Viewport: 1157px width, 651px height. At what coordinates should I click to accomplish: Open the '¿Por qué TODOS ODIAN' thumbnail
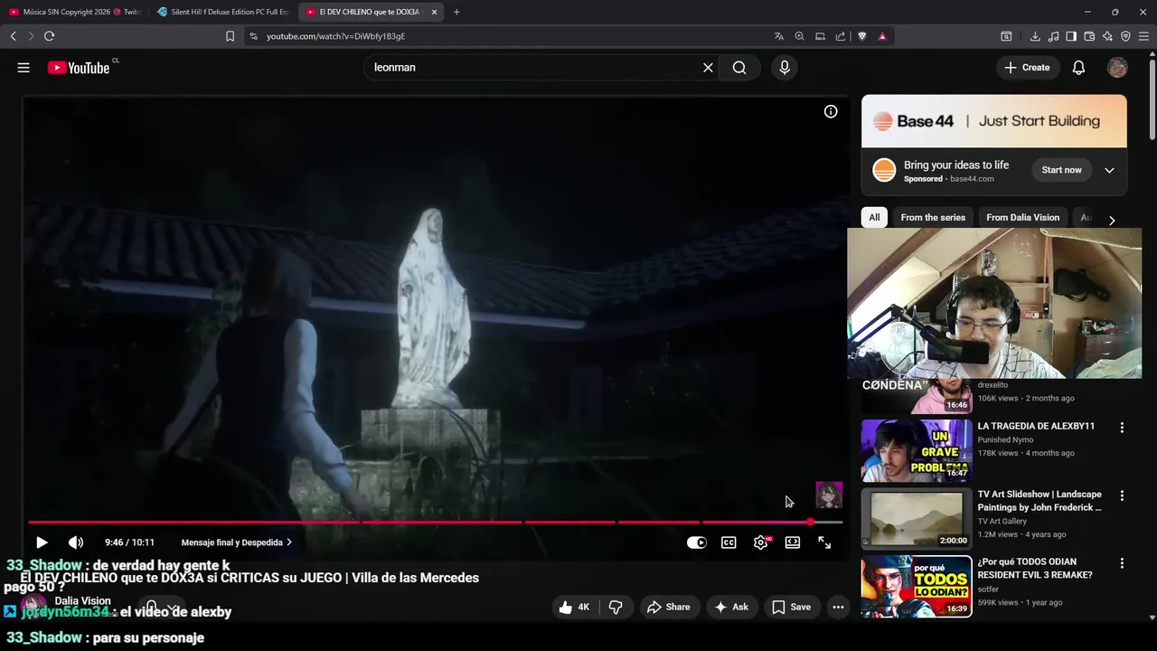(917, 587)
